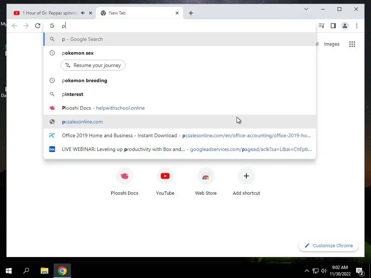Expand the tab search chevron

pos(306,9)
